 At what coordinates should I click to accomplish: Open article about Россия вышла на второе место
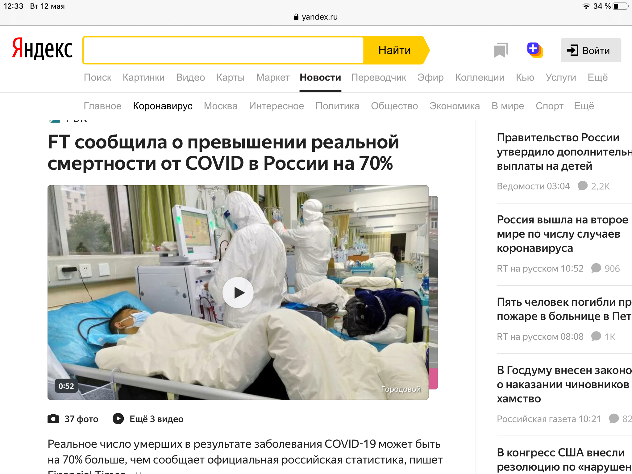[564, 234]
